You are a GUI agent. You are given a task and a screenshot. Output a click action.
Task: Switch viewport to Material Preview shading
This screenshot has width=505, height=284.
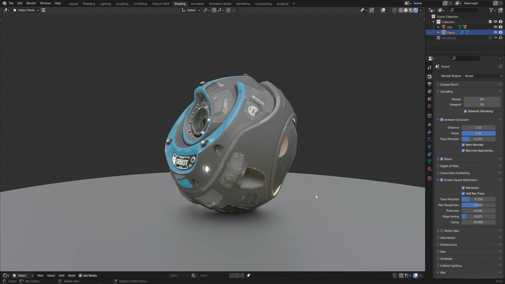tap(411, 10)
